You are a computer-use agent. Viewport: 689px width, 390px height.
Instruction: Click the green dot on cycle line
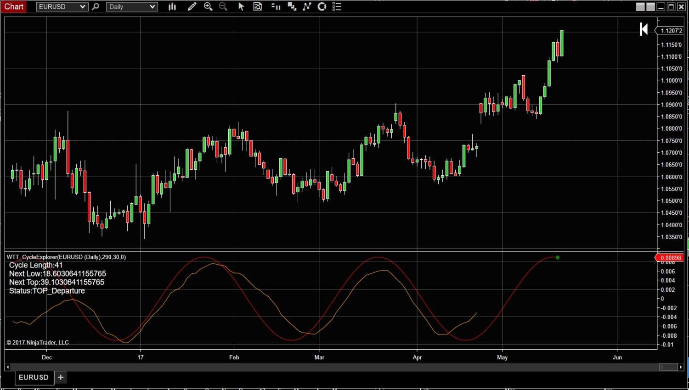(x=558, y=257)
